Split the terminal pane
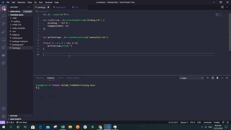This screenshot has width=231, height=130. (213, 78)
